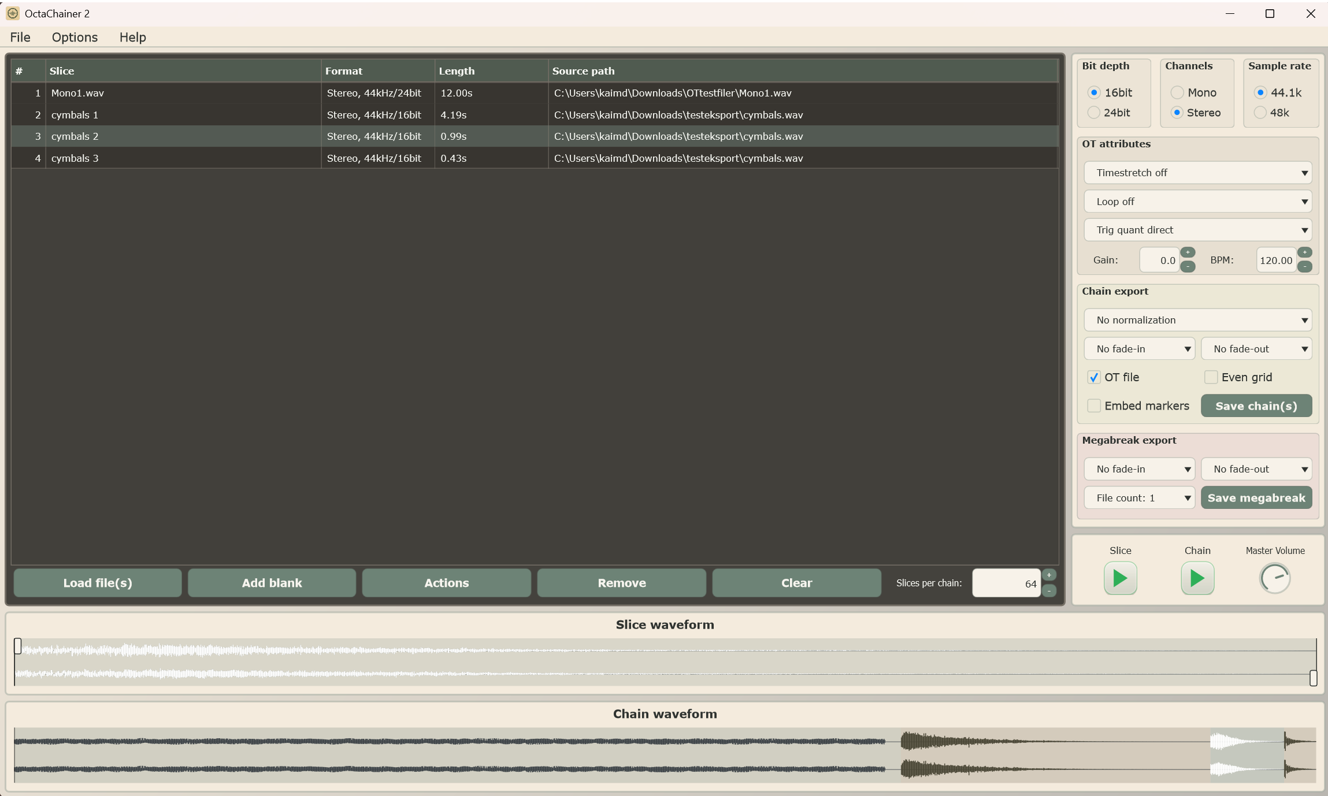Open Megabreak export fade-out dropdown

pyautogui.click(x=1256, y=469)
